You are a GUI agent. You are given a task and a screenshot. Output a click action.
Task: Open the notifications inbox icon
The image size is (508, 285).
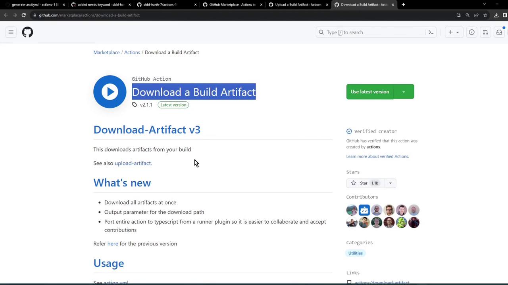(499, 32)
